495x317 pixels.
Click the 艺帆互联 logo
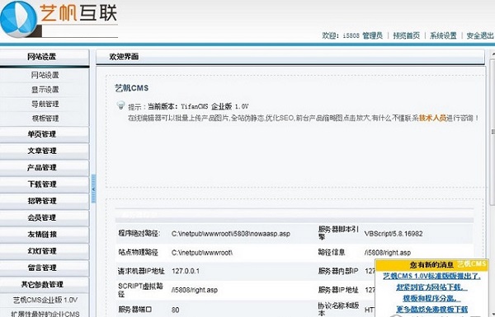click(59, 19)
